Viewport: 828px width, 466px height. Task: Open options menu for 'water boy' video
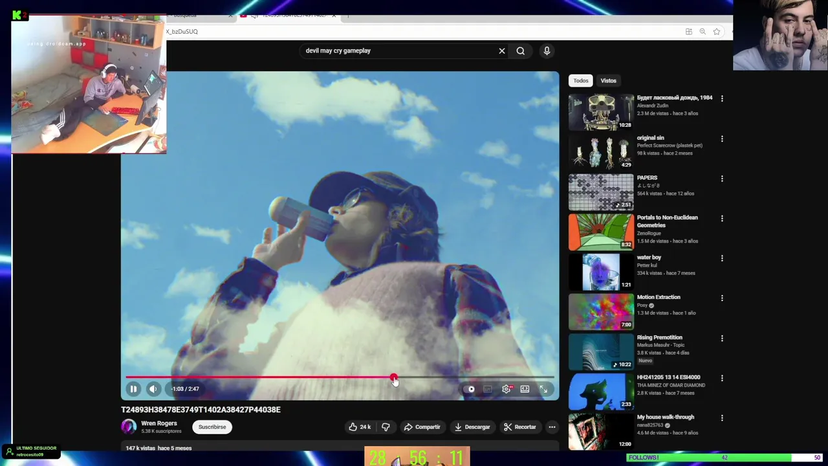click(x=722, y=259)
